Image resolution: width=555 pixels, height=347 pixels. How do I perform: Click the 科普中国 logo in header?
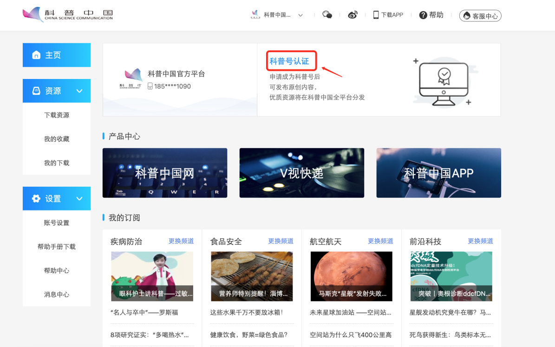tap(68, 14)
